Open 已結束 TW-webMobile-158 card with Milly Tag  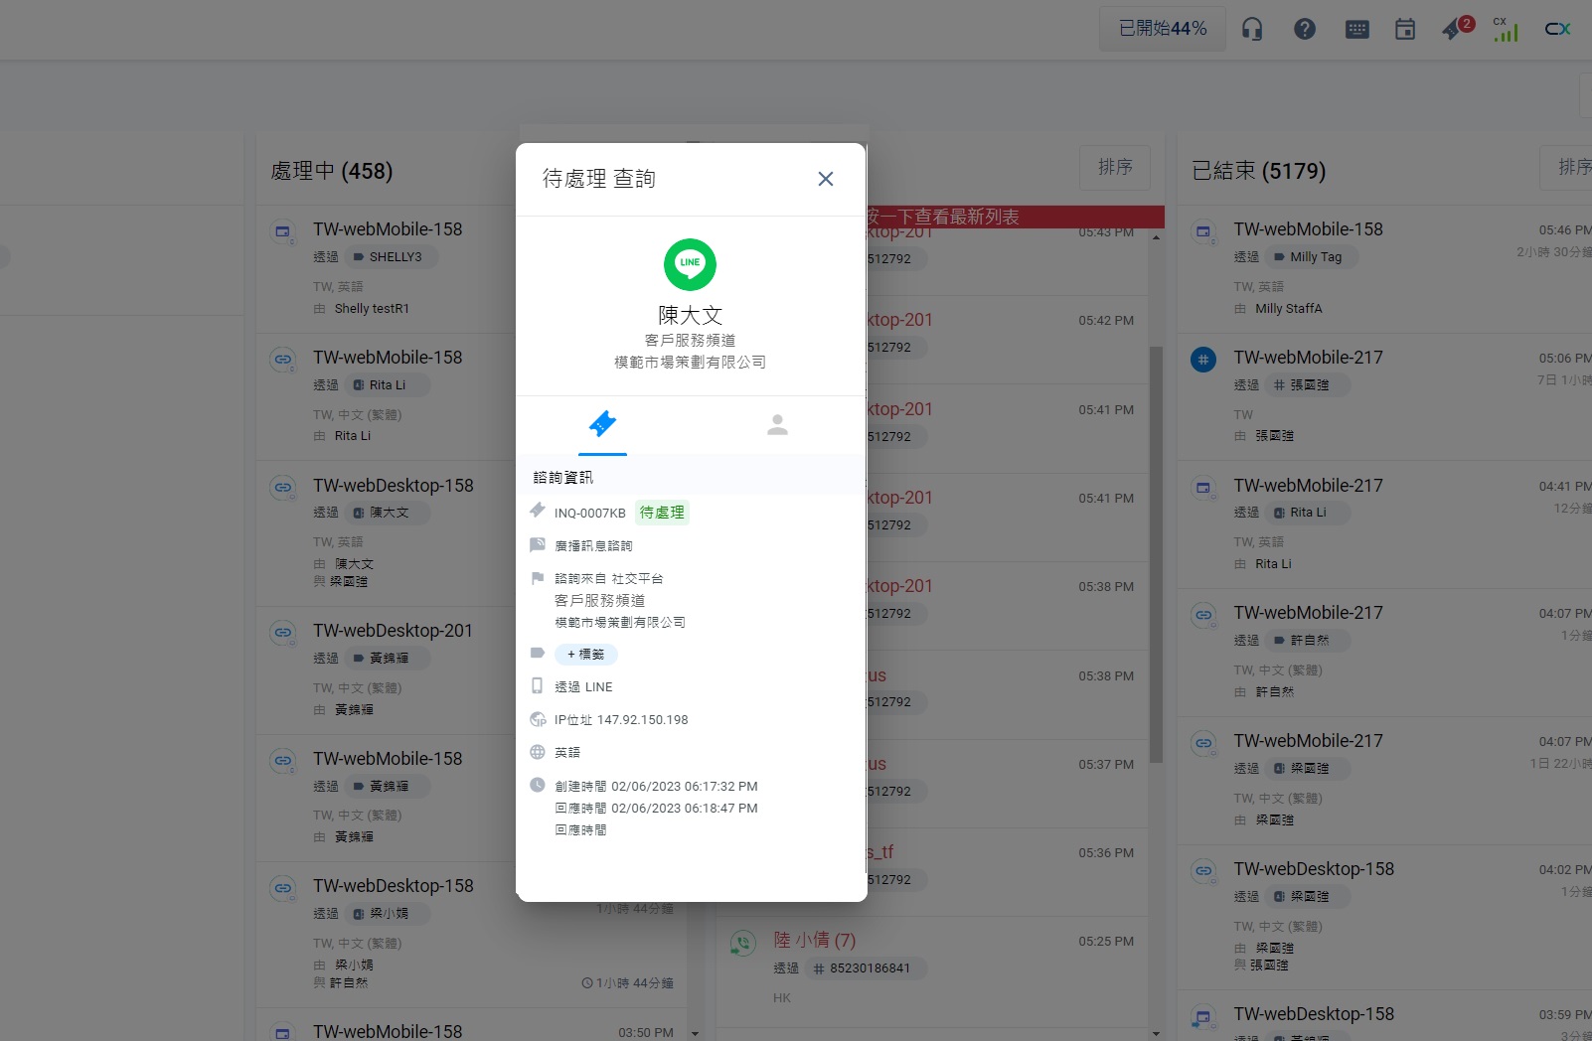1385,269
